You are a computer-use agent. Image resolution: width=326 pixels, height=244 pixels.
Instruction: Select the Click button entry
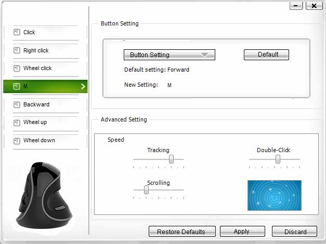(x=46, y=33)
